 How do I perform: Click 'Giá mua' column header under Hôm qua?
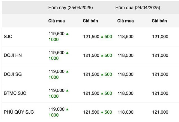126,21
